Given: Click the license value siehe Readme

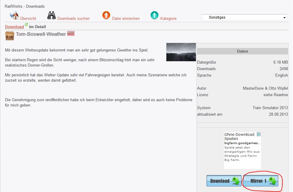Looking at the screenshot, I should (x=276, y=95).
